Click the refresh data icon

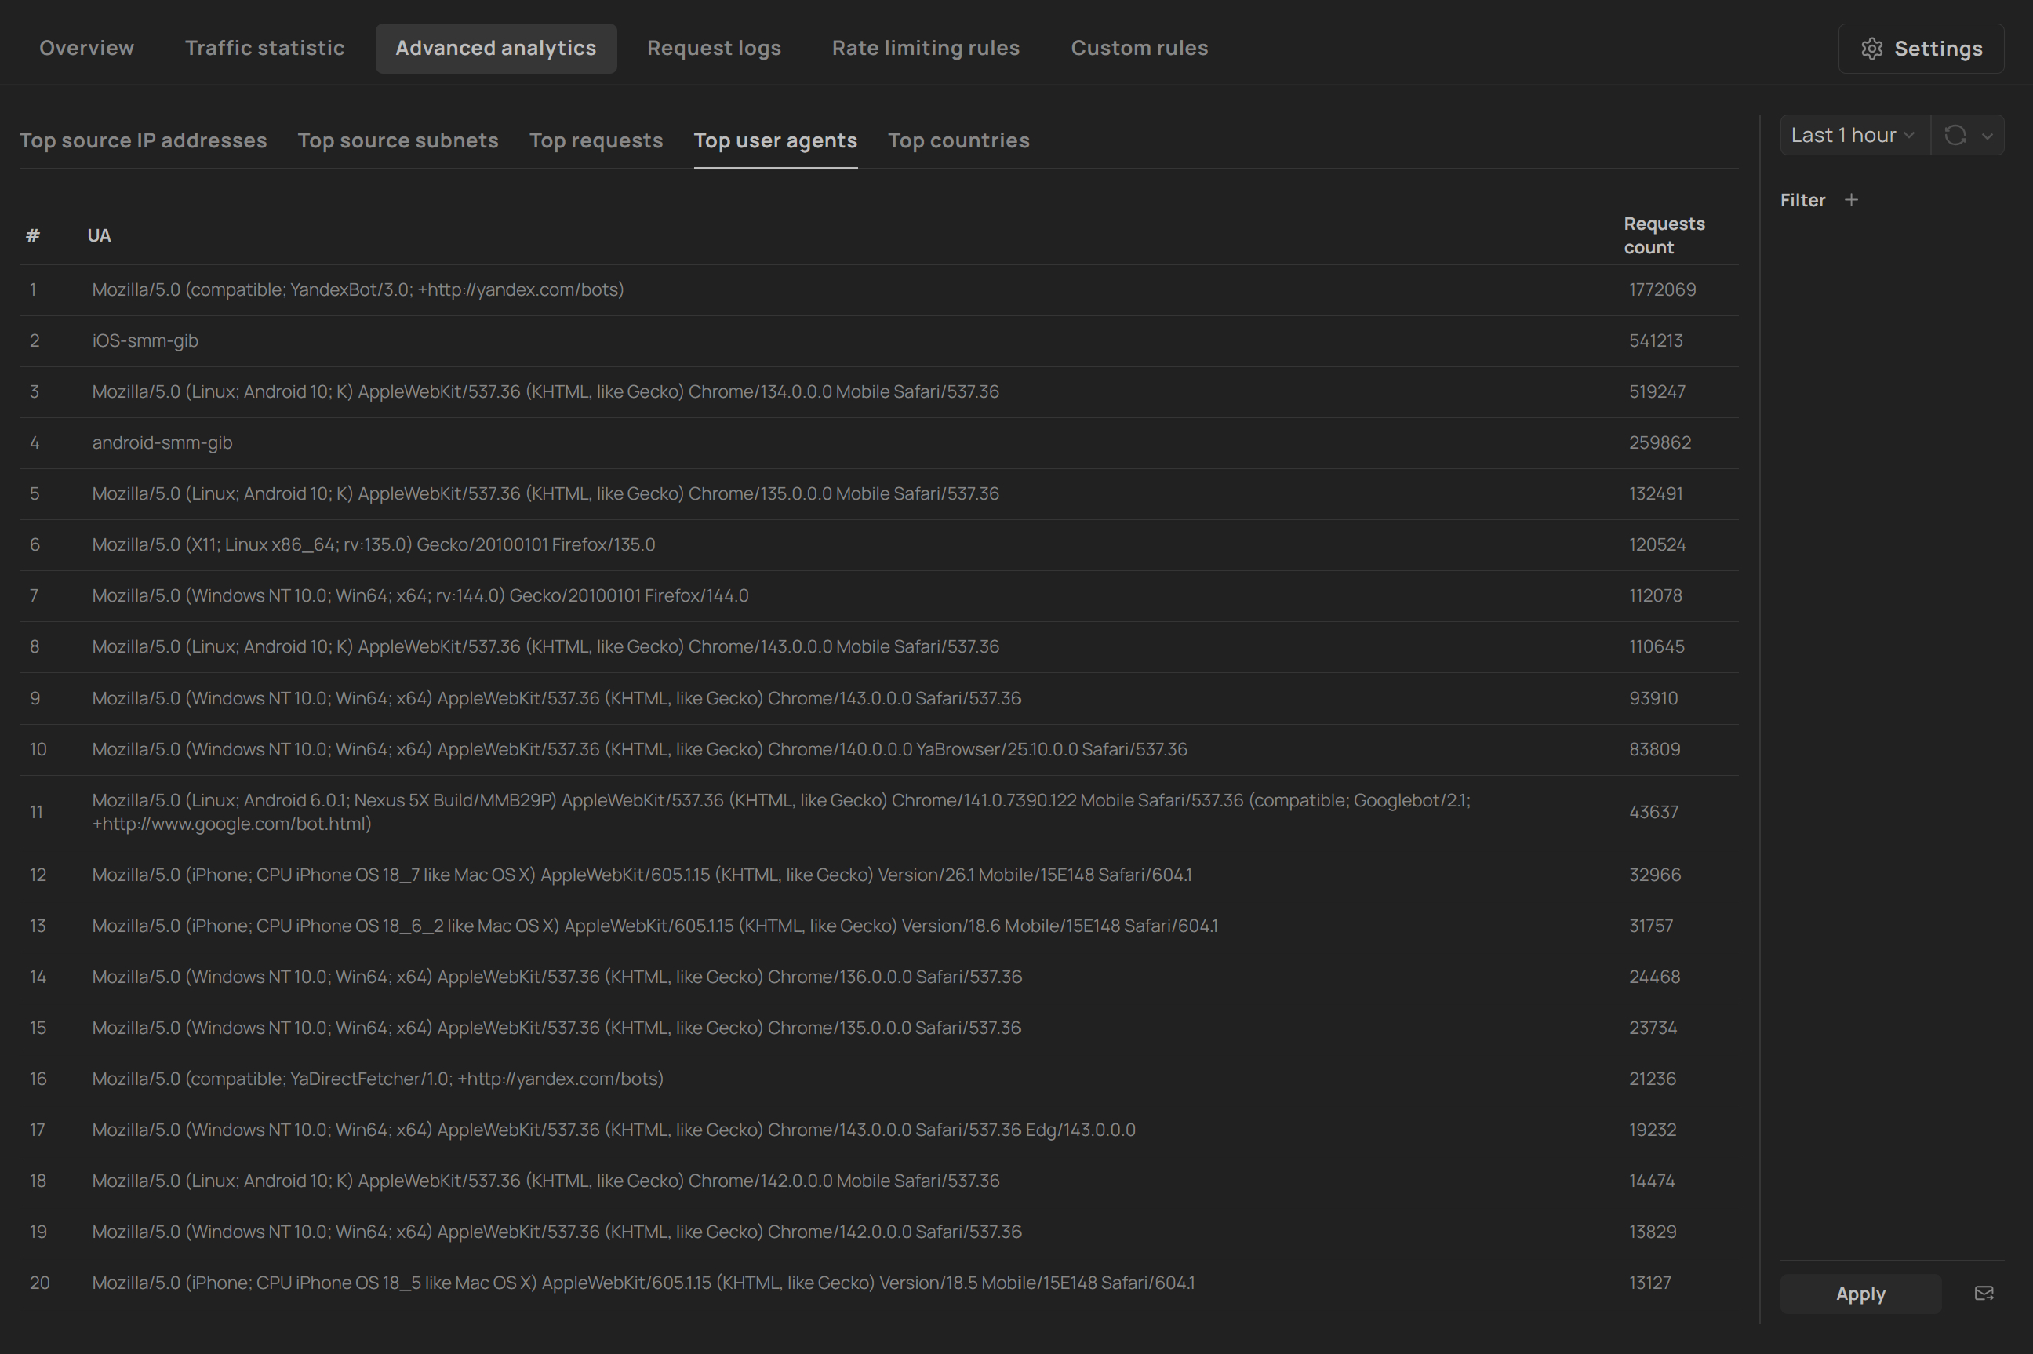[1955, 136]
